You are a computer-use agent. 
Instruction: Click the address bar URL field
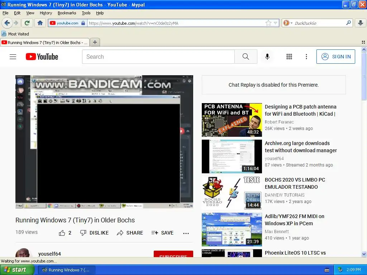[x=176, y=23]
